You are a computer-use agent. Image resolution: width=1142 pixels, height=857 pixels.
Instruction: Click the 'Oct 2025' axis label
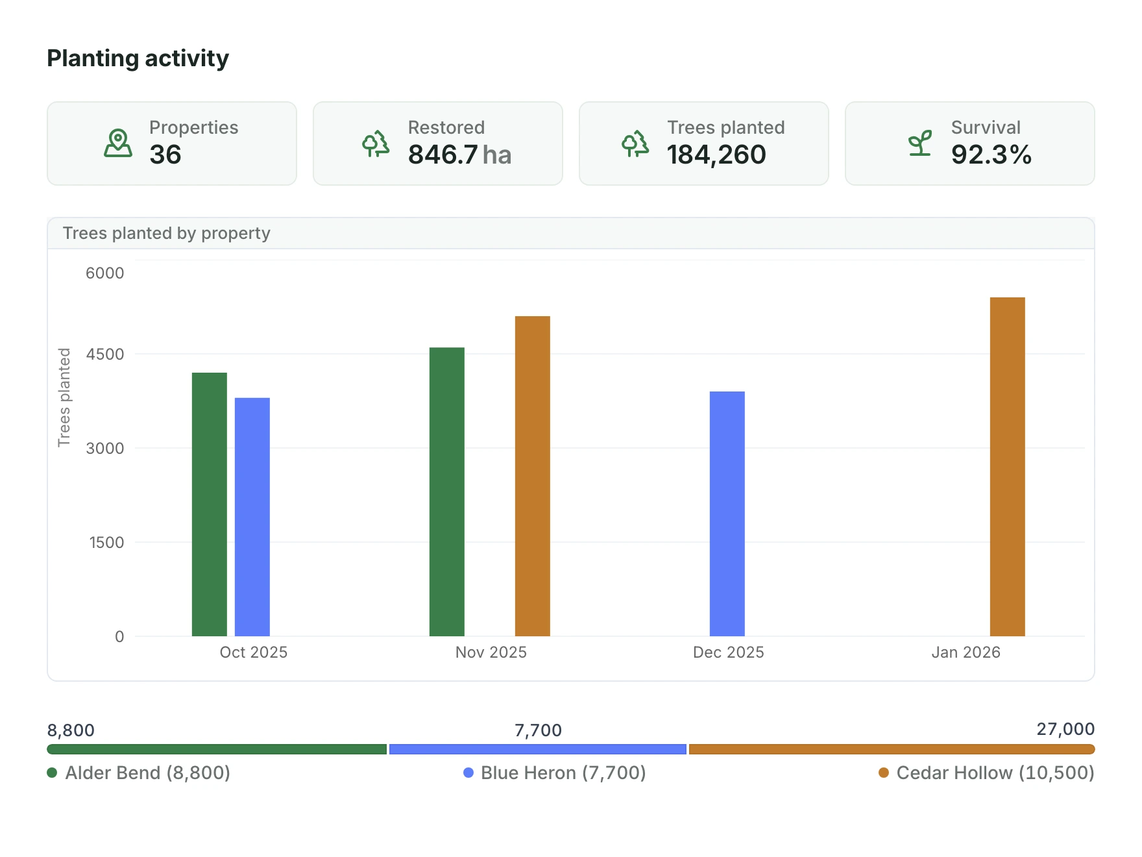coord(254,652)
